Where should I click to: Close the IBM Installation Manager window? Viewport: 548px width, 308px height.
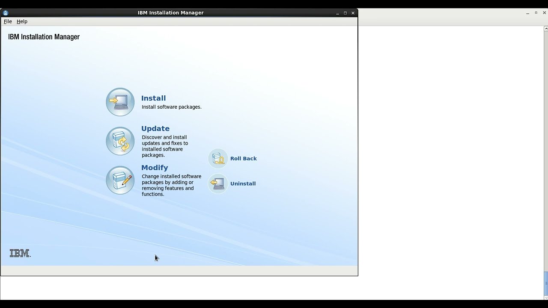(353, 13)
